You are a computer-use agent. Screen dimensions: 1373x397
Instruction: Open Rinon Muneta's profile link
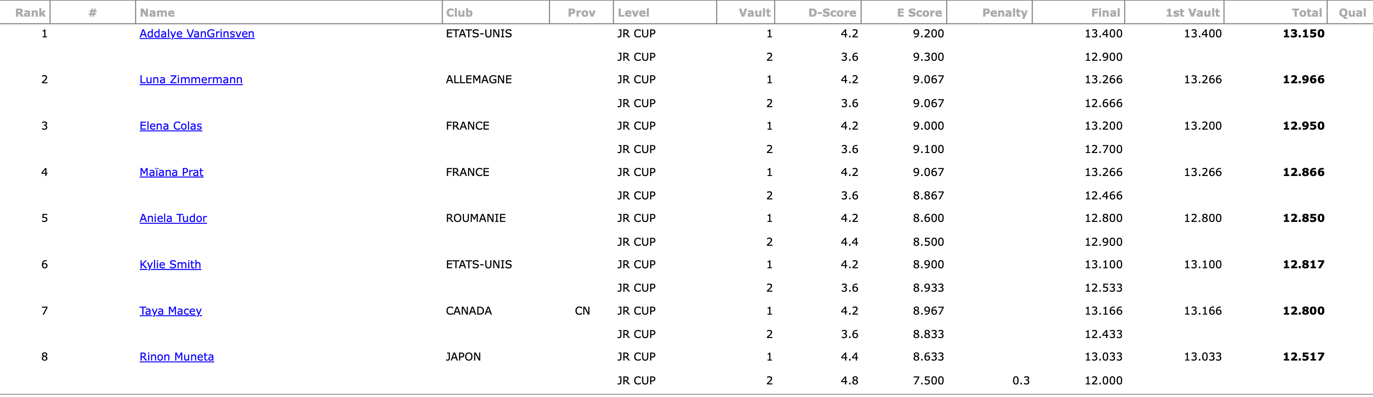click(176, 356)
